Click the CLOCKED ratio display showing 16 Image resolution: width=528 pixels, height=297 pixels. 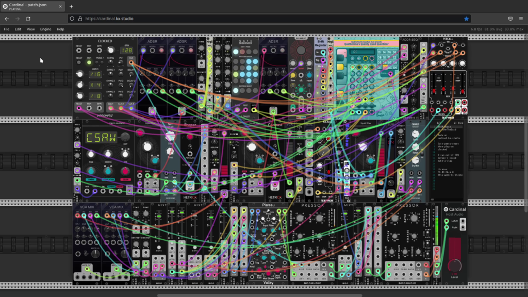click(95, 74)
